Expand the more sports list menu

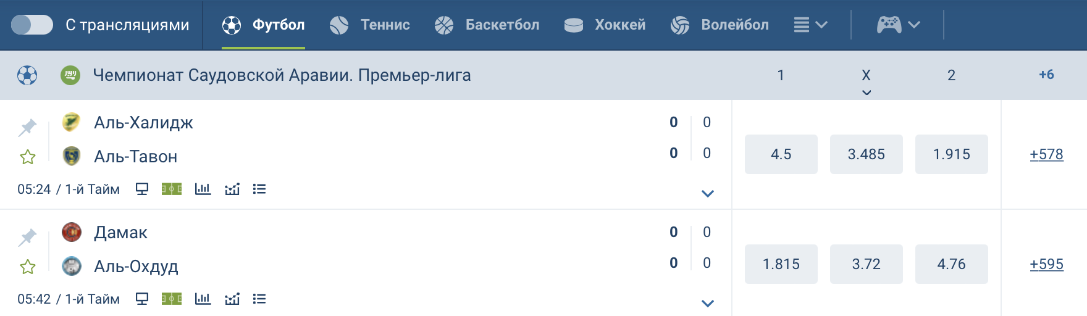pos(810,25)
